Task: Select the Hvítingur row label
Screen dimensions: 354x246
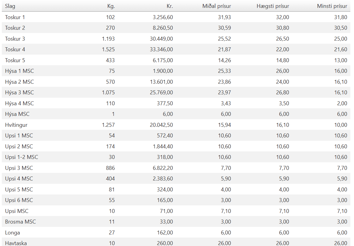Action: 16,125
